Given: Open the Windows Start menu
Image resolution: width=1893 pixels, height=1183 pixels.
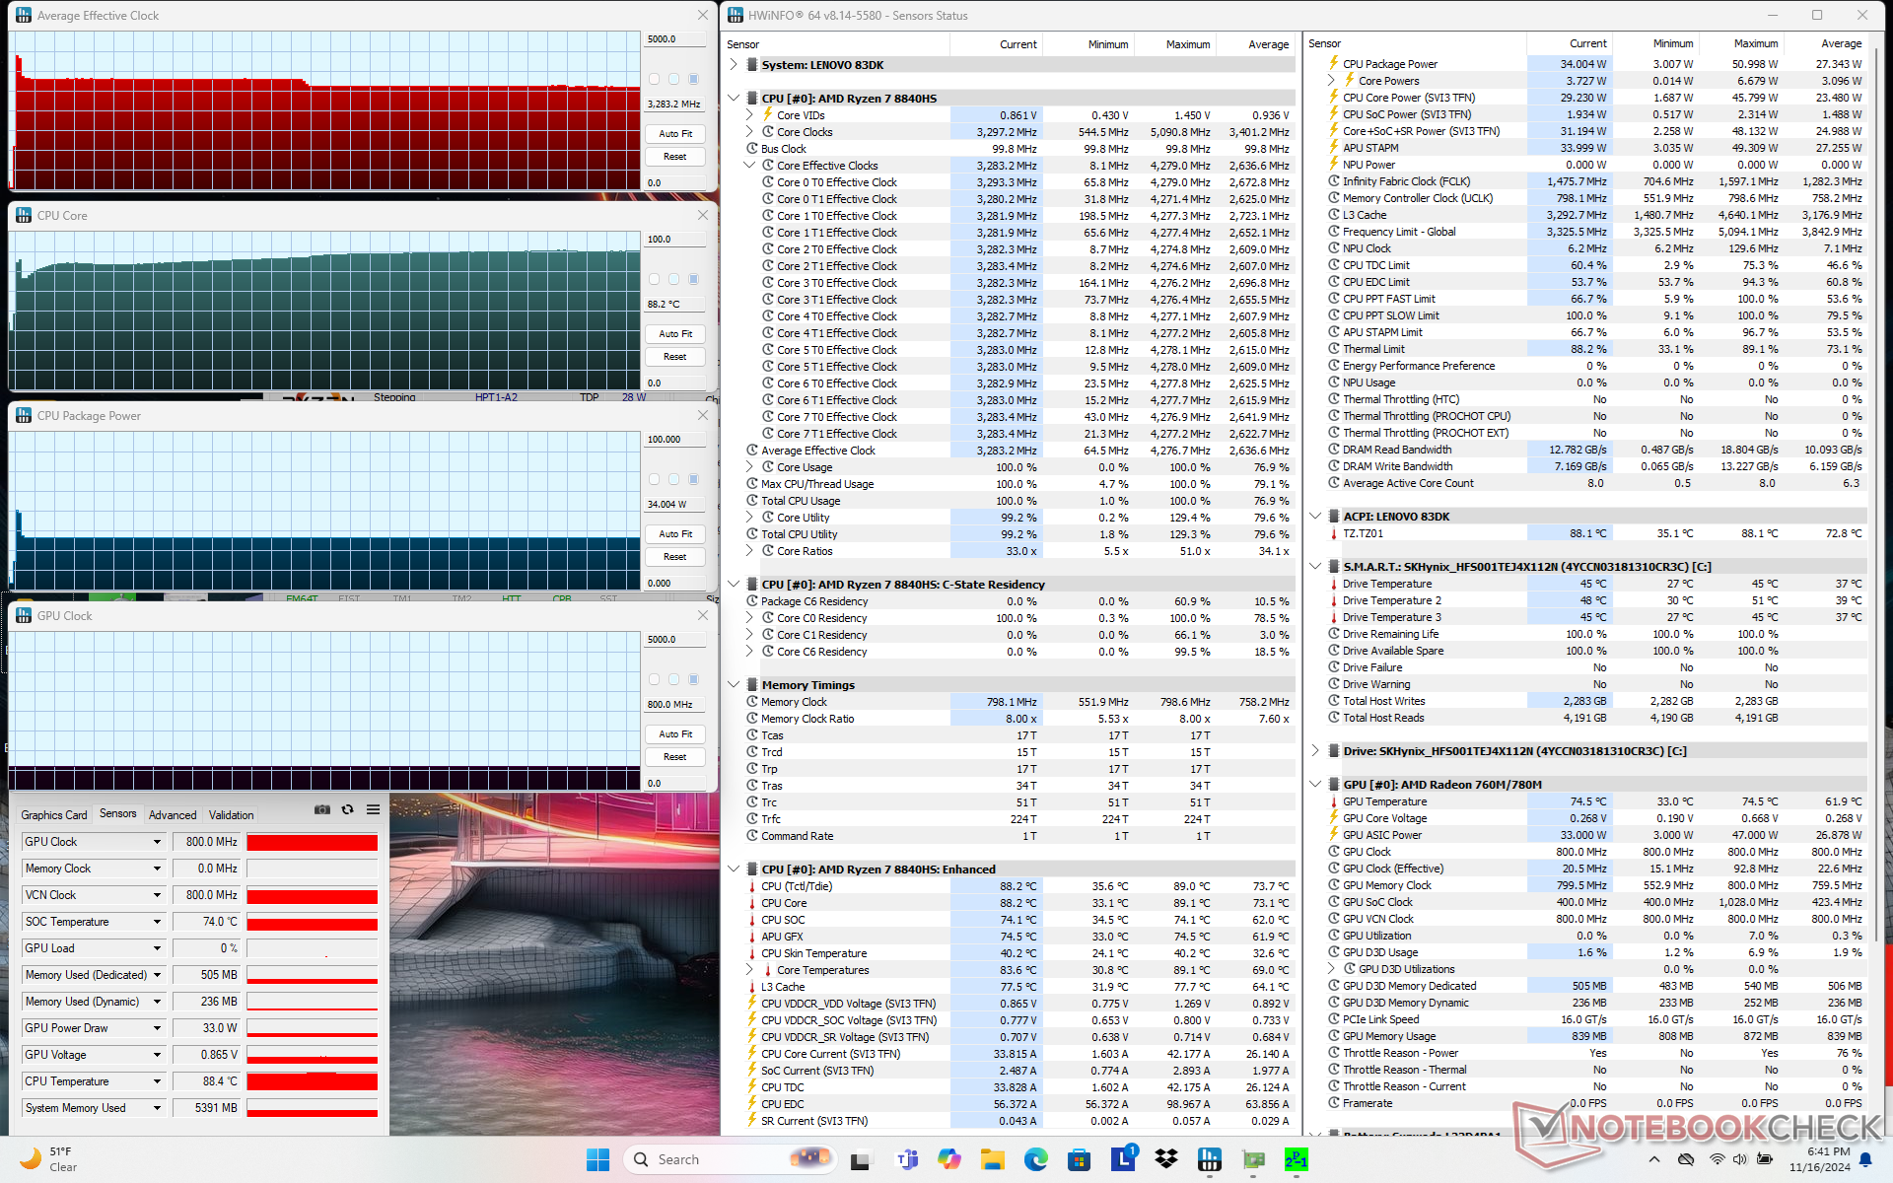Looking at the screenshot, I should point(597,1159).
